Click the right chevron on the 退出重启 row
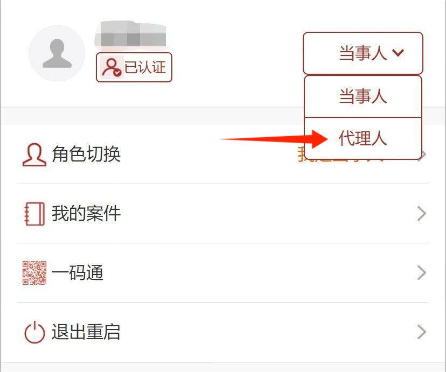The image size is (446, 372). pyautogui.click(x=422, y=332)
